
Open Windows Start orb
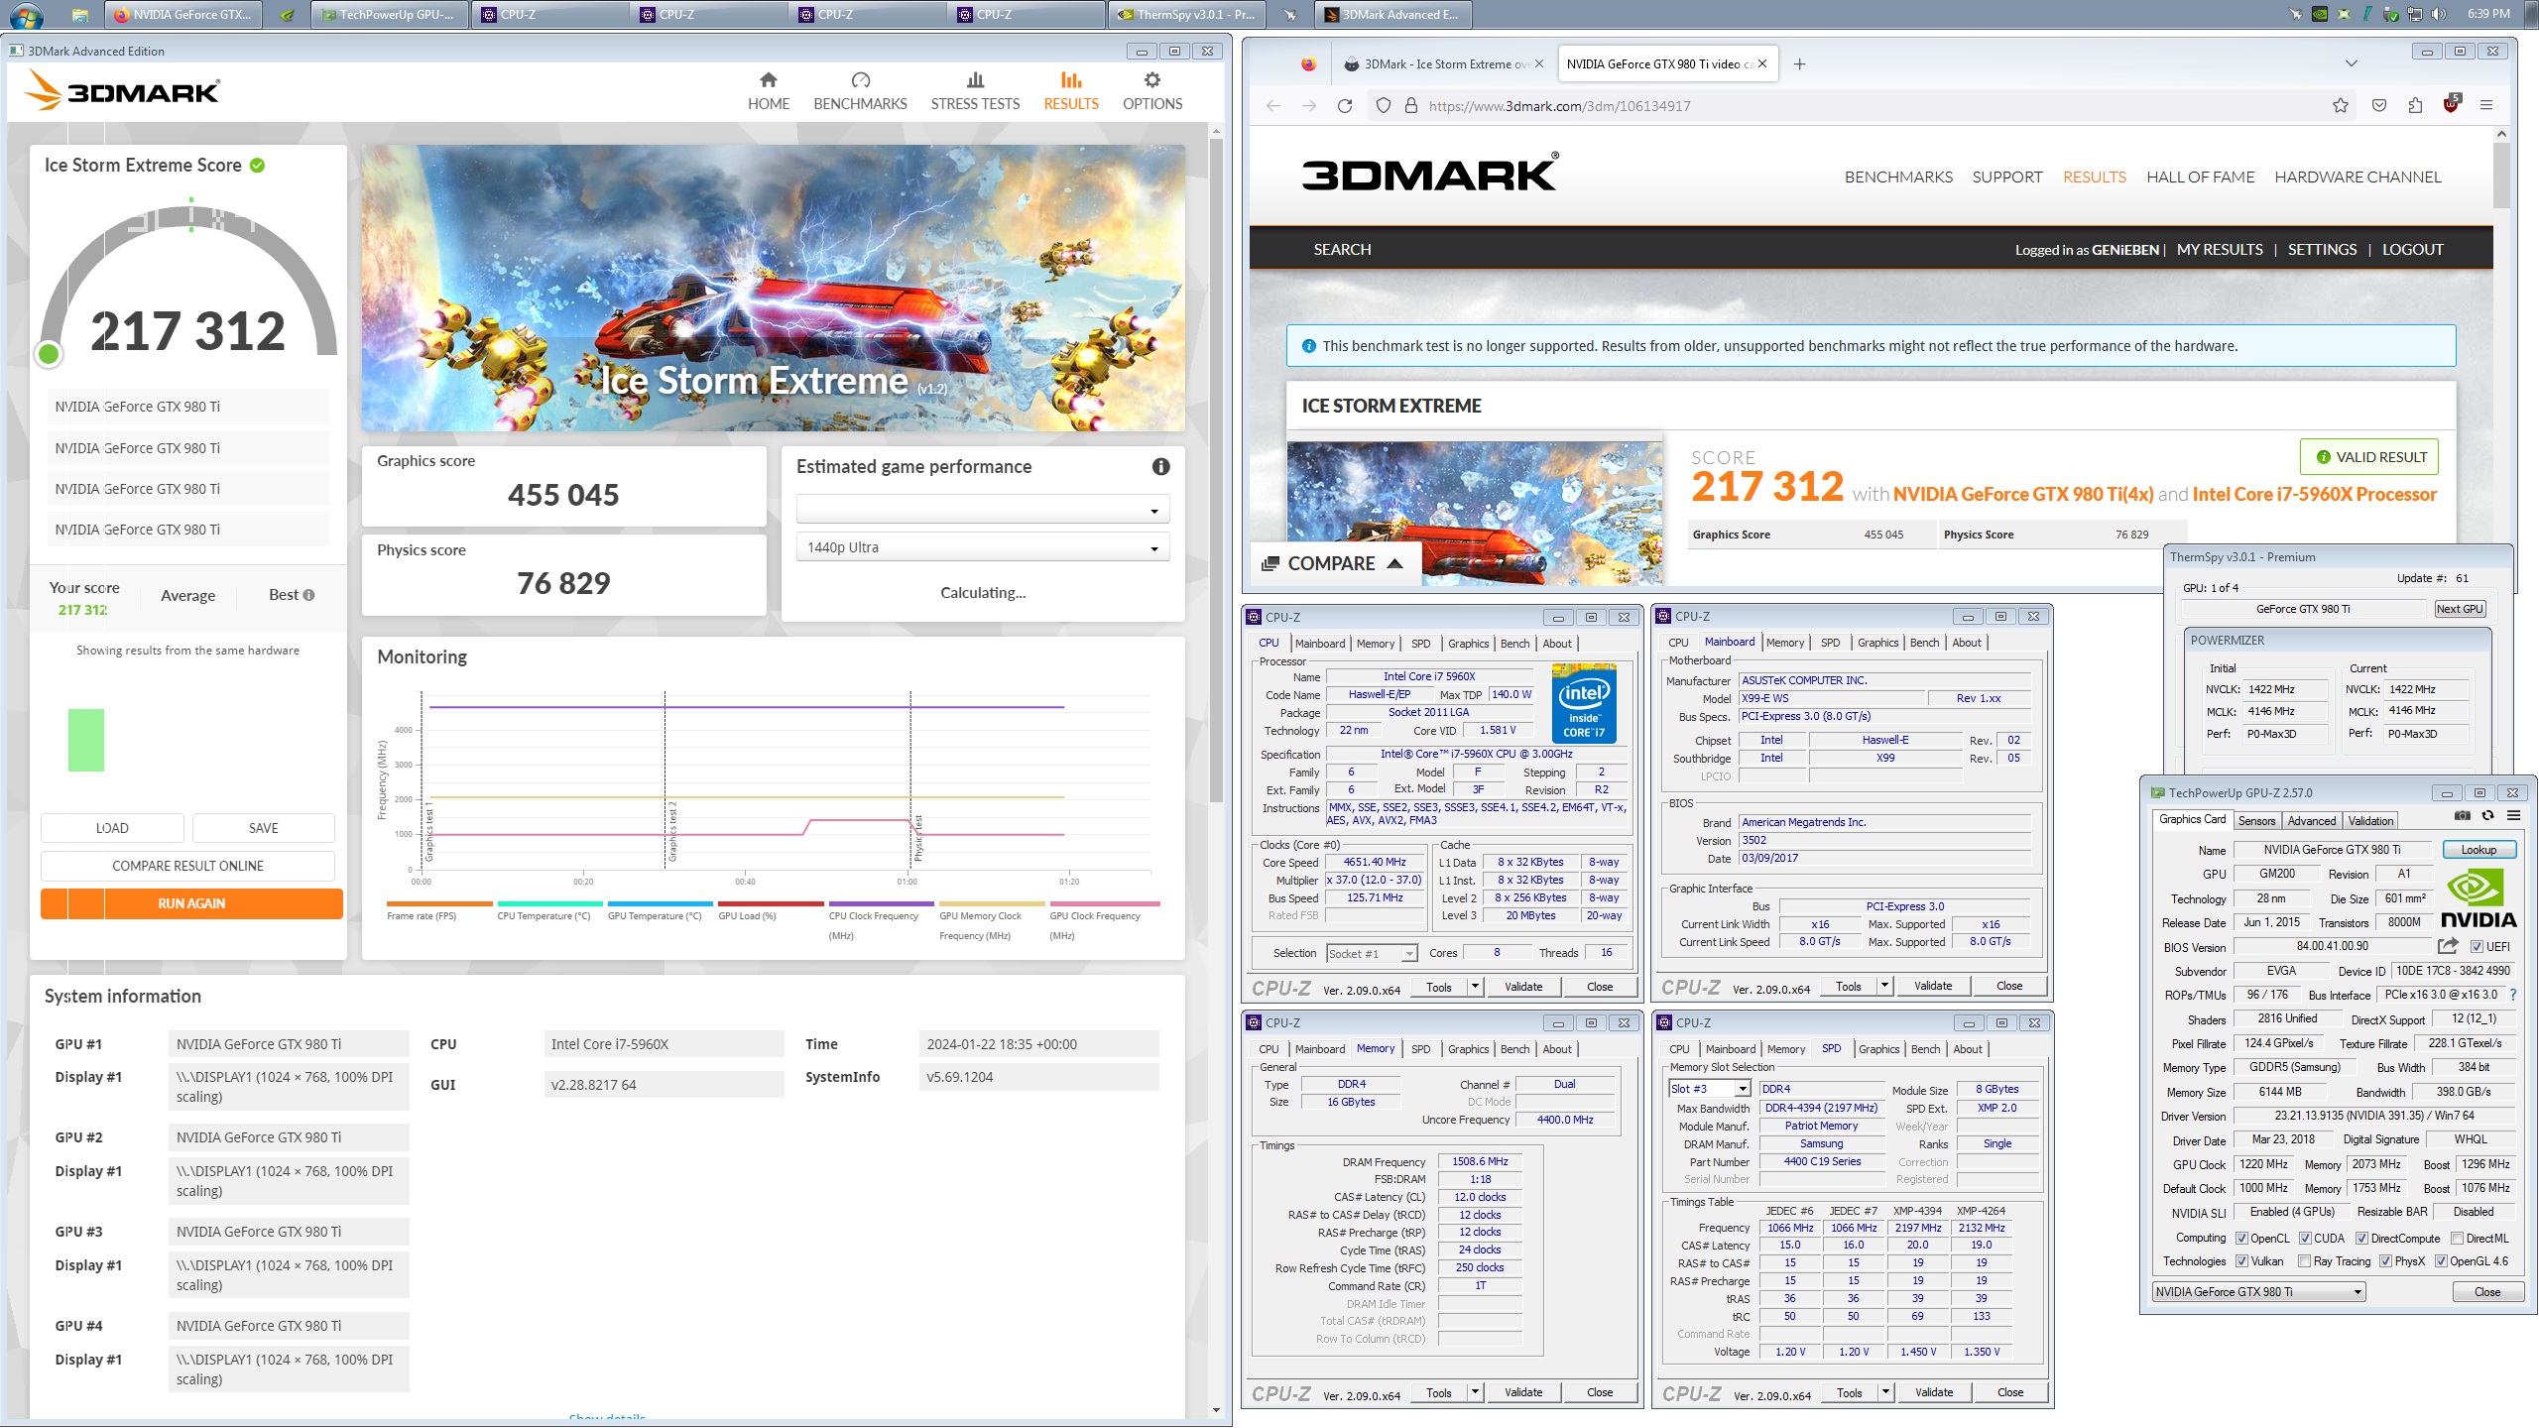[x=25, y=15]
